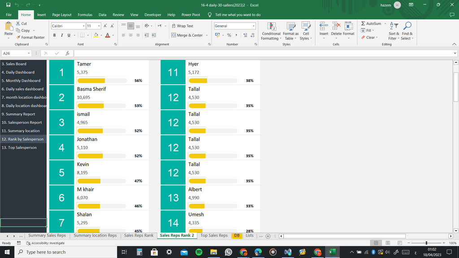Switch to Normal view in status bar
This screenshot has width=459, height=258.
point(376,243)
